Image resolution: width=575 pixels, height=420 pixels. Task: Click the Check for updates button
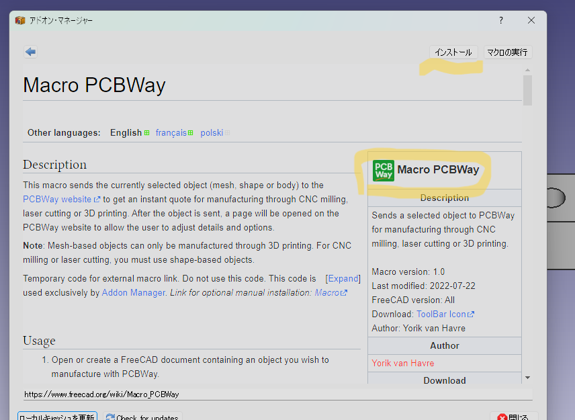pos(142,416)
